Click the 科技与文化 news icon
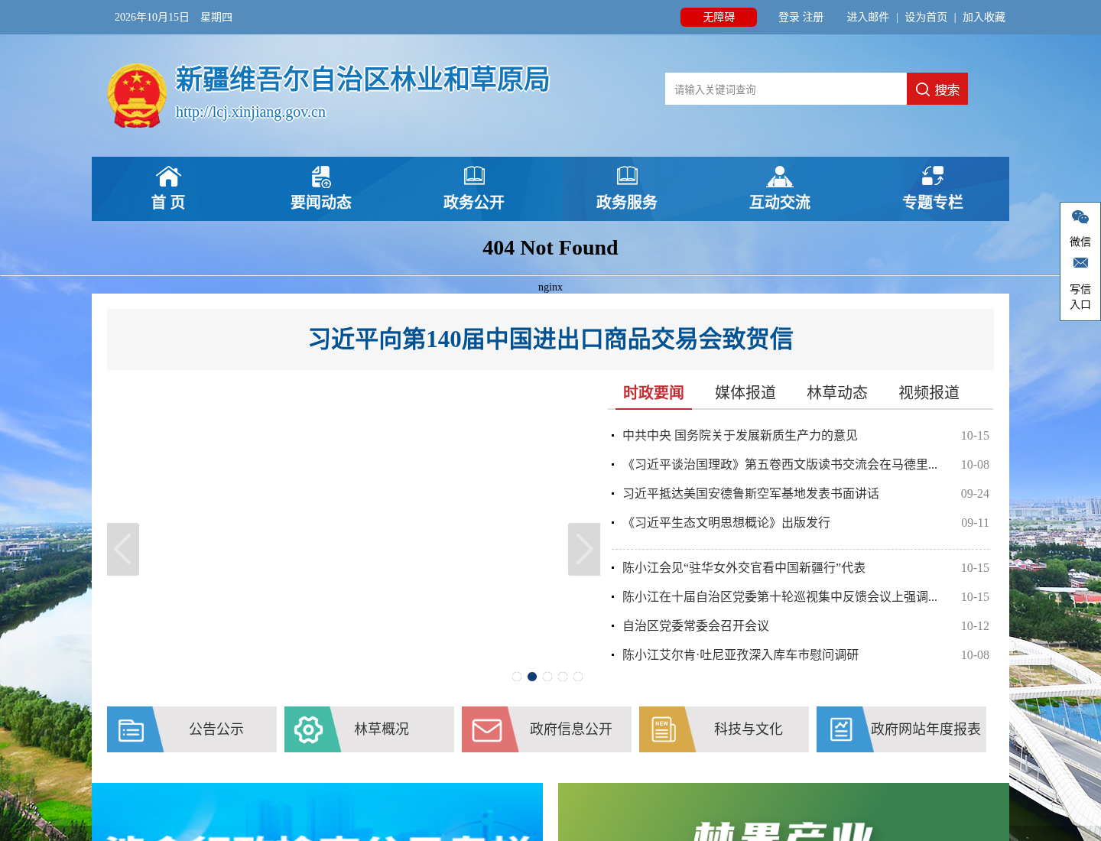1101x841 pixels. (x=663, y=729)
